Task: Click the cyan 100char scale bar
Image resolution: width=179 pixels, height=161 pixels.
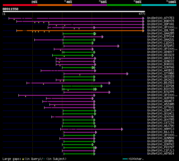Action: click(x=125, y=159)
